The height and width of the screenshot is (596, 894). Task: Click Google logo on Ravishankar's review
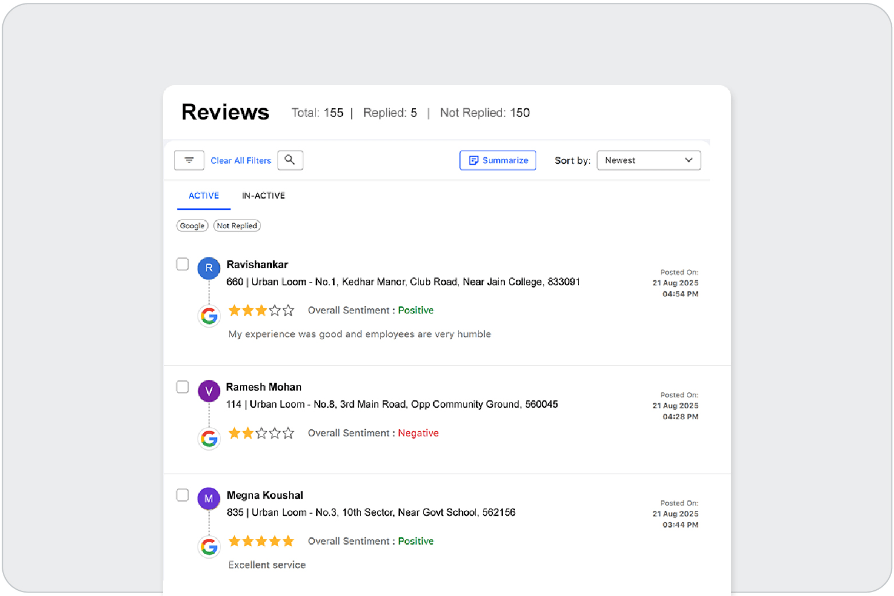209,316
